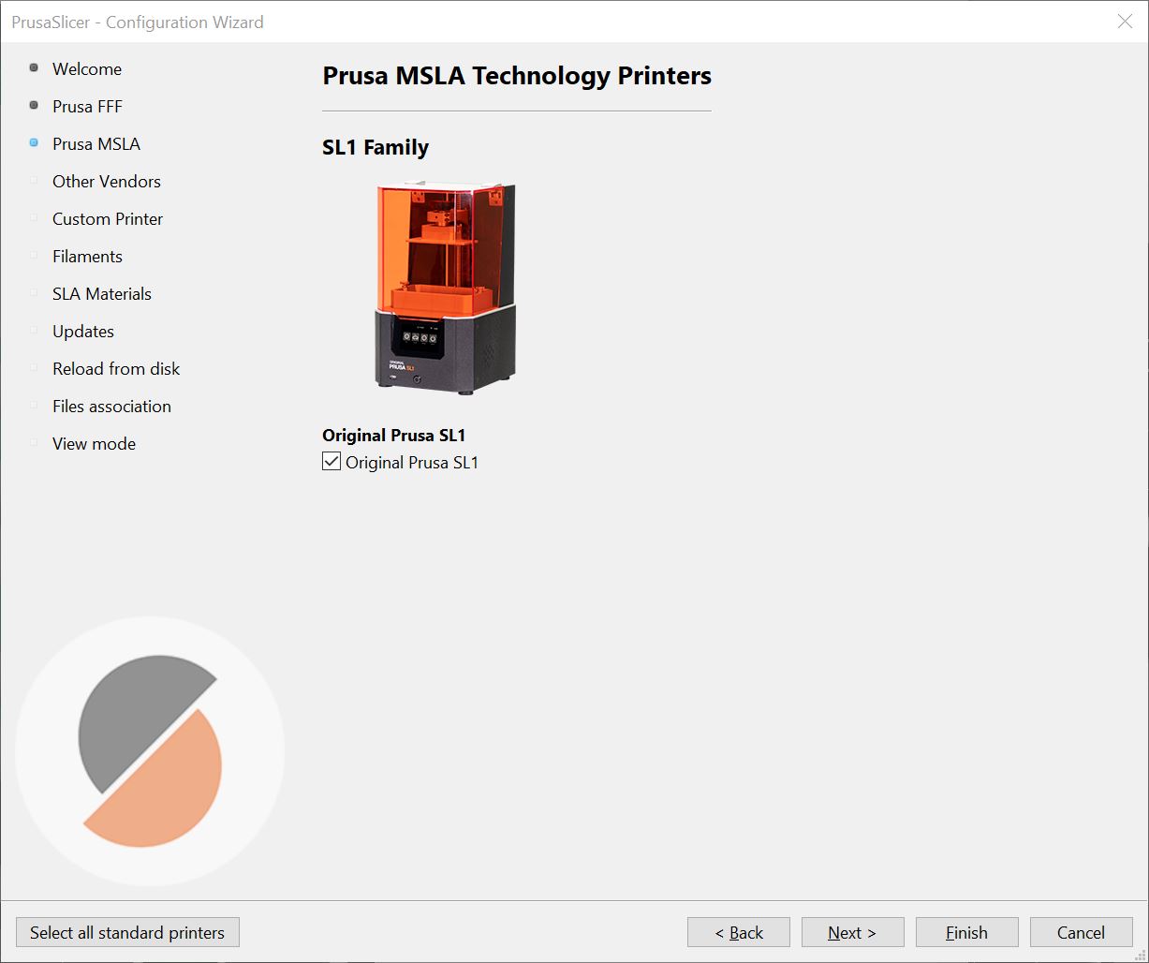The width and height of the screenshot is (1149, 963).
Task: Open the View mode step
Action: point(94,444)
